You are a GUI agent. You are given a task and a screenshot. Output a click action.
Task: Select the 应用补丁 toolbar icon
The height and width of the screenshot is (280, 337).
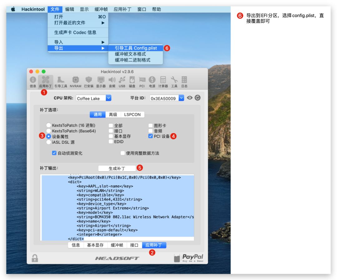coord(45,82)
